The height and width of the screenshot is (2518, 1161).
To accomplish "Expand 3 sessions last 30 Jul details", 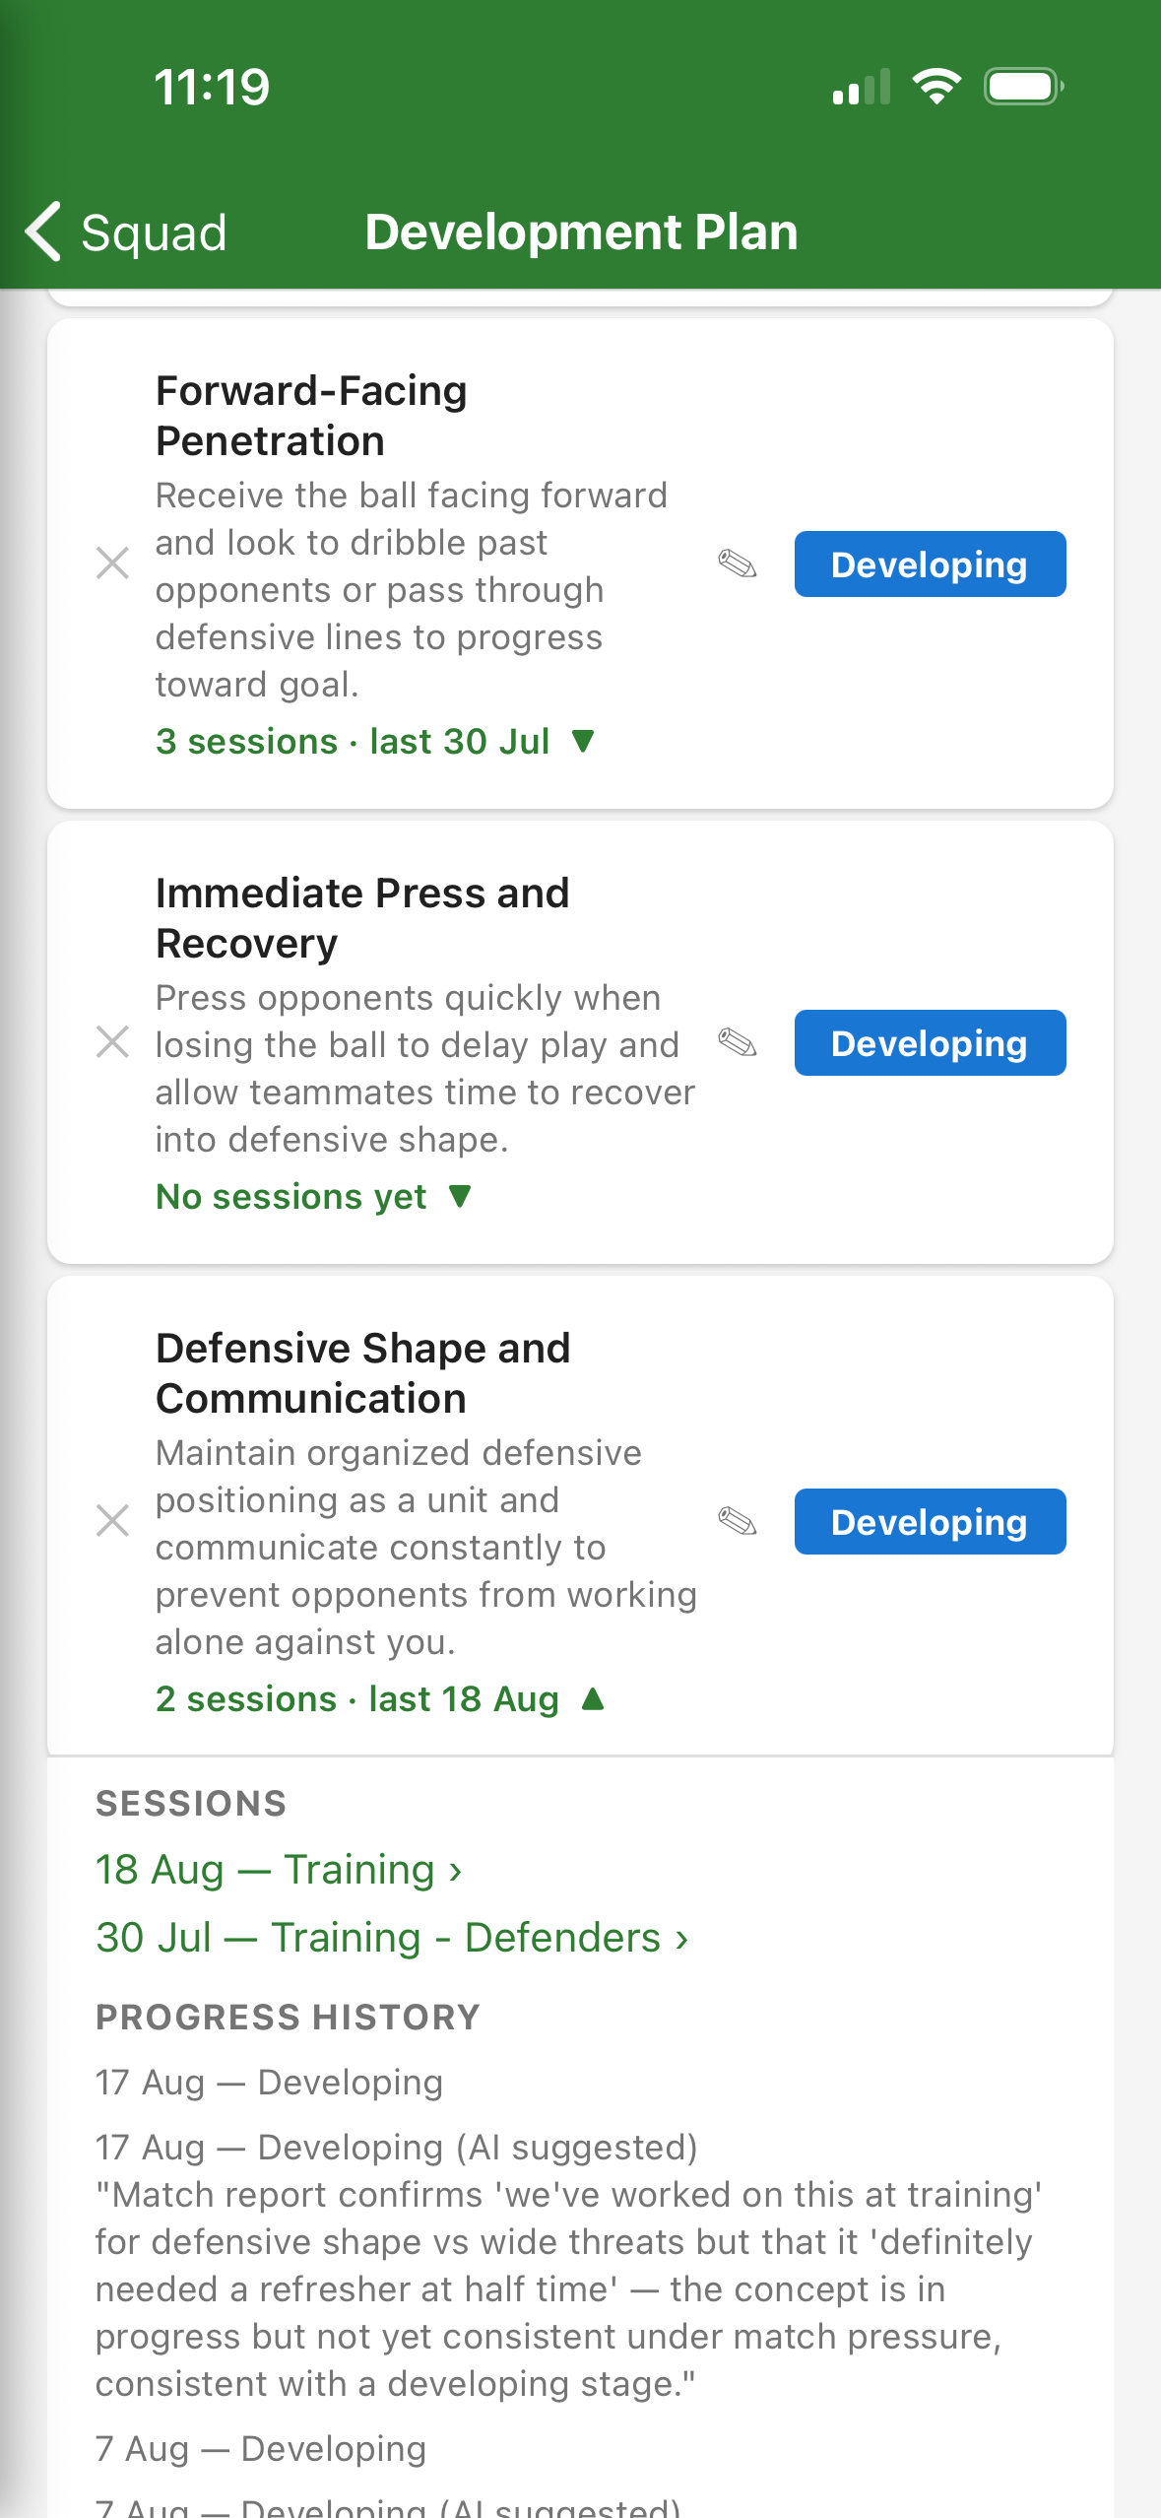I will pos(376,741).
